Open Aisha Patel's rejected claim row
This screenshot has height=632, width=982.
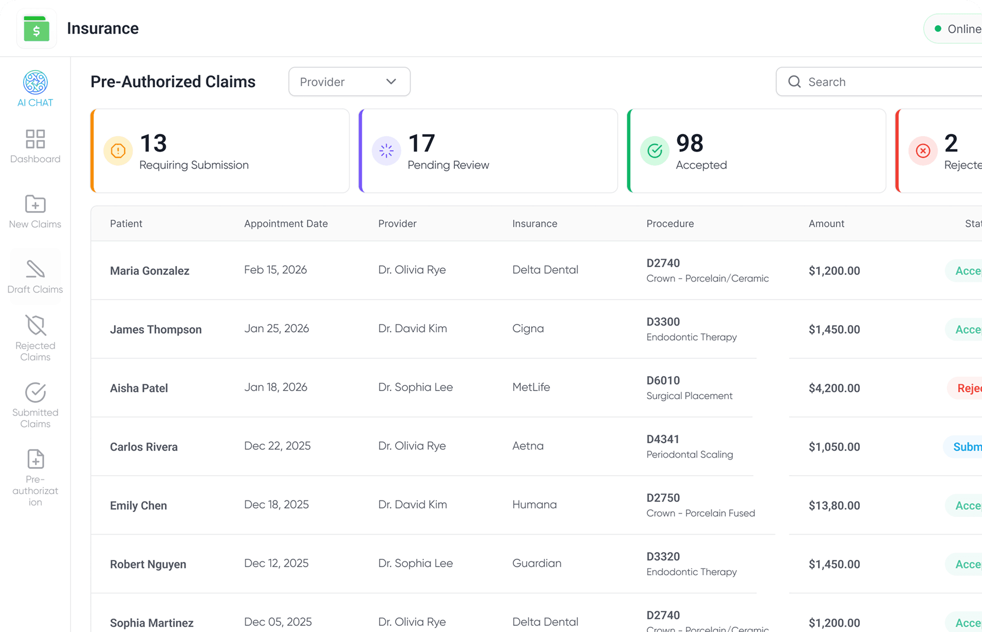tap(139, 388)
